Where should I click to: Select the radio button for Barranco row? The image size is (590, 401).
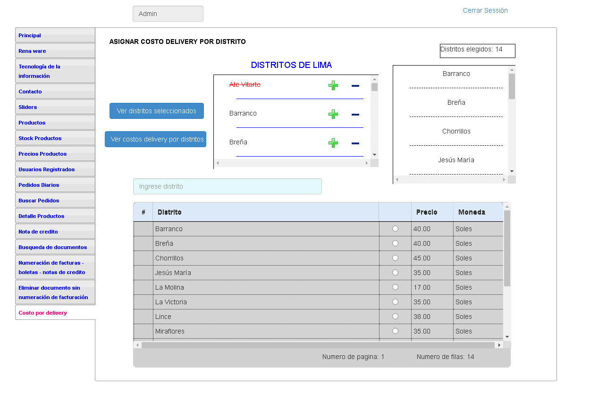coord(395,229)
